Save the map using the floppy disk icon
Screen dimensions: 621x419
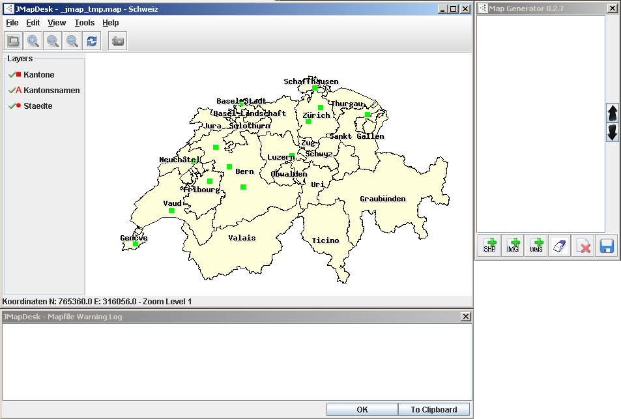coord(607,246)
